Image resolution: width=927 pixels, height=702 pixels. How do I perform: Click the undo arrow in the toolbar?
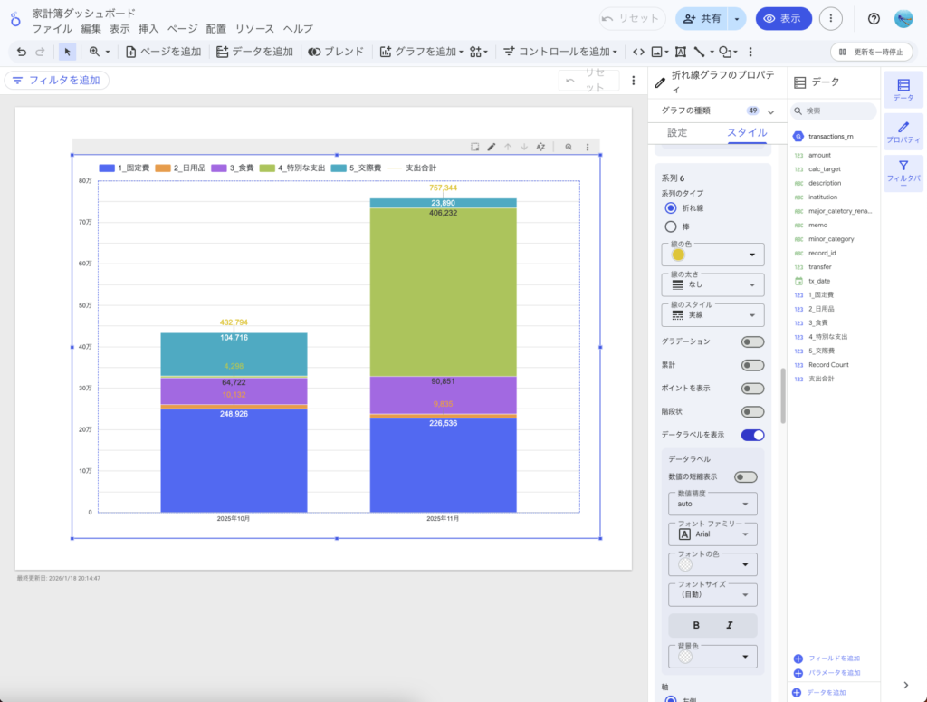point(22,52)
